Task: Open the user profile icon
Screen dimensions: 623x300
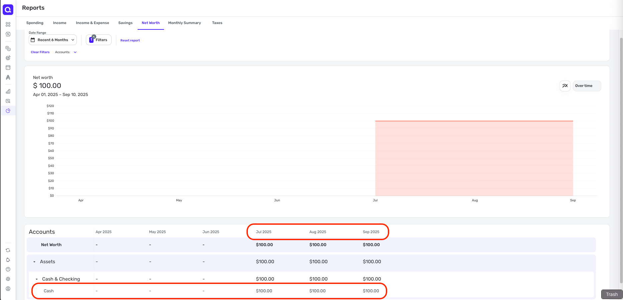Action: pos(8,289)
